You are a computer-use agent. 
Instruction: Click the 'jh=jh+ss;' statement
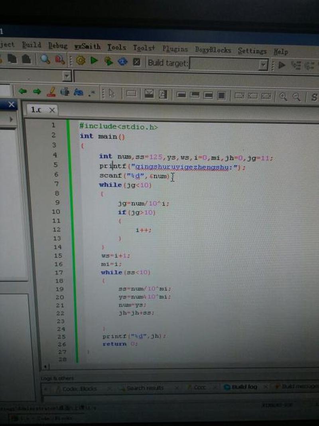point(136,313)
